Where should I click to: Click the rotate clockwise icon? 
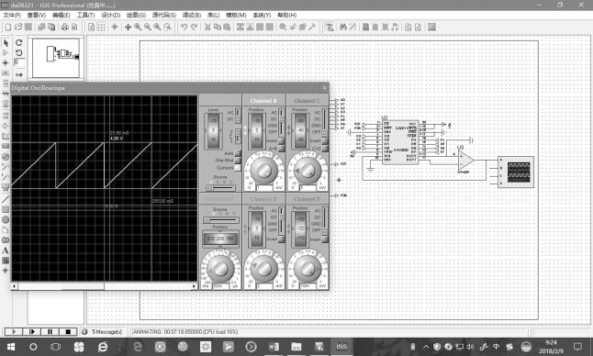pyautogui.click(x=19, y=43)
